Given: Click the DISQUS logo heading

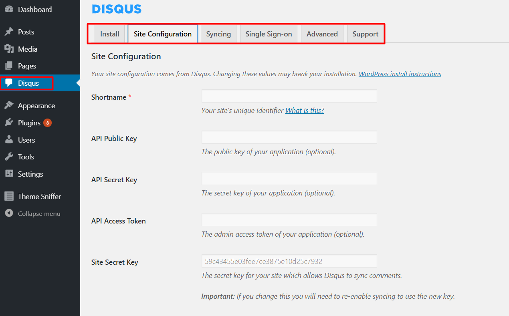Looking at the screenshot, I should 117,9.
